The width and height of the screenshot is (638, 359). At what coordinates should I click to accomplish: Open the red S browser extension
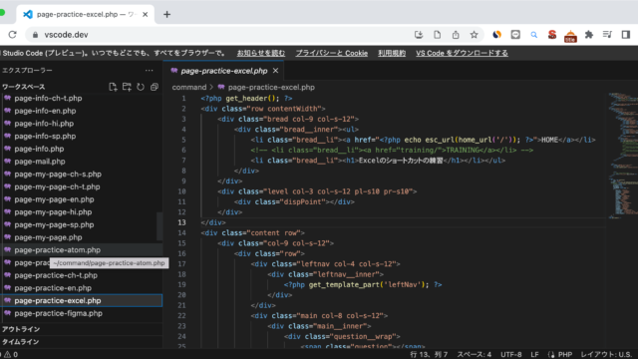click(551, 35)
